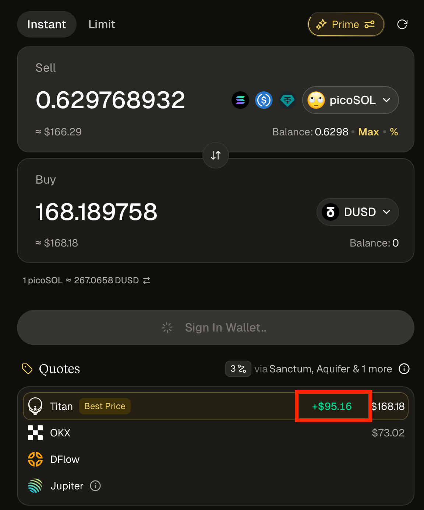Swap sell and buy tokens arrow

pyautogui.click(x=216, y=155)
